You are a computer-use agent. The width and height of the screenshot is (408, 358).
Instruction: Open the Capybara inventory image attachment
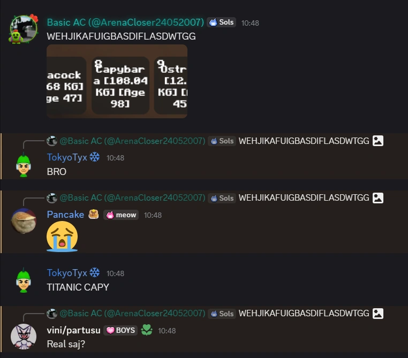pyautogui.click(x=117, y=81)
